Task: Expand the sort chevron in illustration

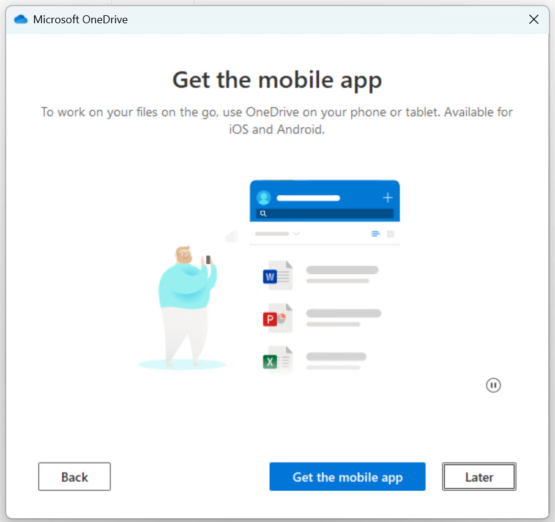Action: click(x=297, y=233)
